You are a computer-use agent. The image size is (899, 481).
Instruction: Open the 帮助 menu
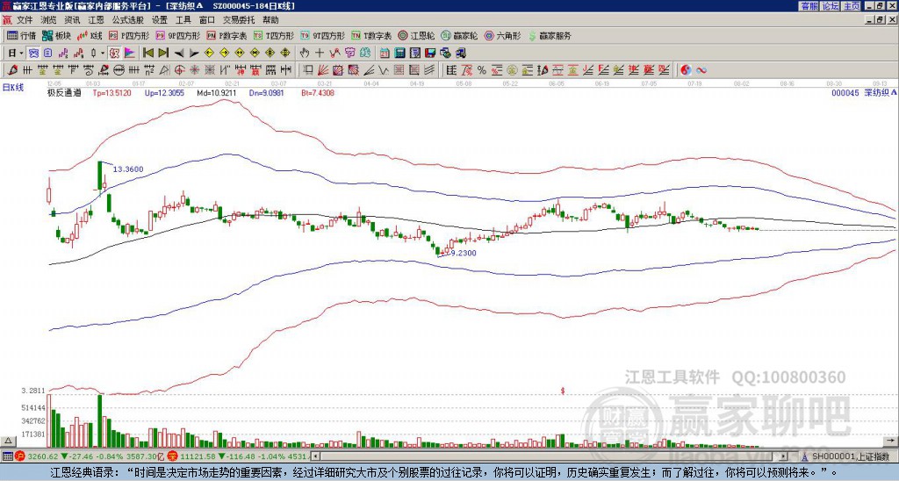(270, 20)
